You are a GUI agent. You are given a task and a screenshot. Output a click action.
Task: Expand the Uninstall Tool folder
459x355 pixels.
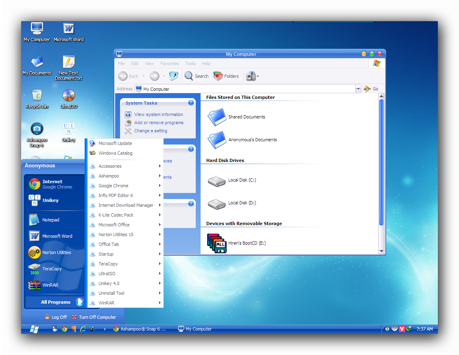pos(125,293)
